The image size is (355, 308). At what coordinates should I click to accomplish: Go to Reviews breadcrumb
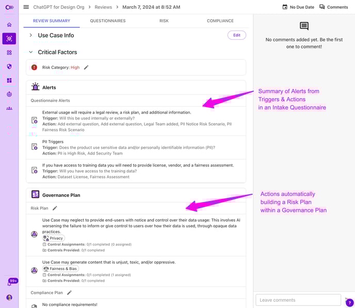point(103,7)
